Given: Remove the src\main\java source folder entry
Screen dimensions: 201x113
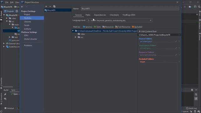Looking at the screenshot, I should (179, 41).
